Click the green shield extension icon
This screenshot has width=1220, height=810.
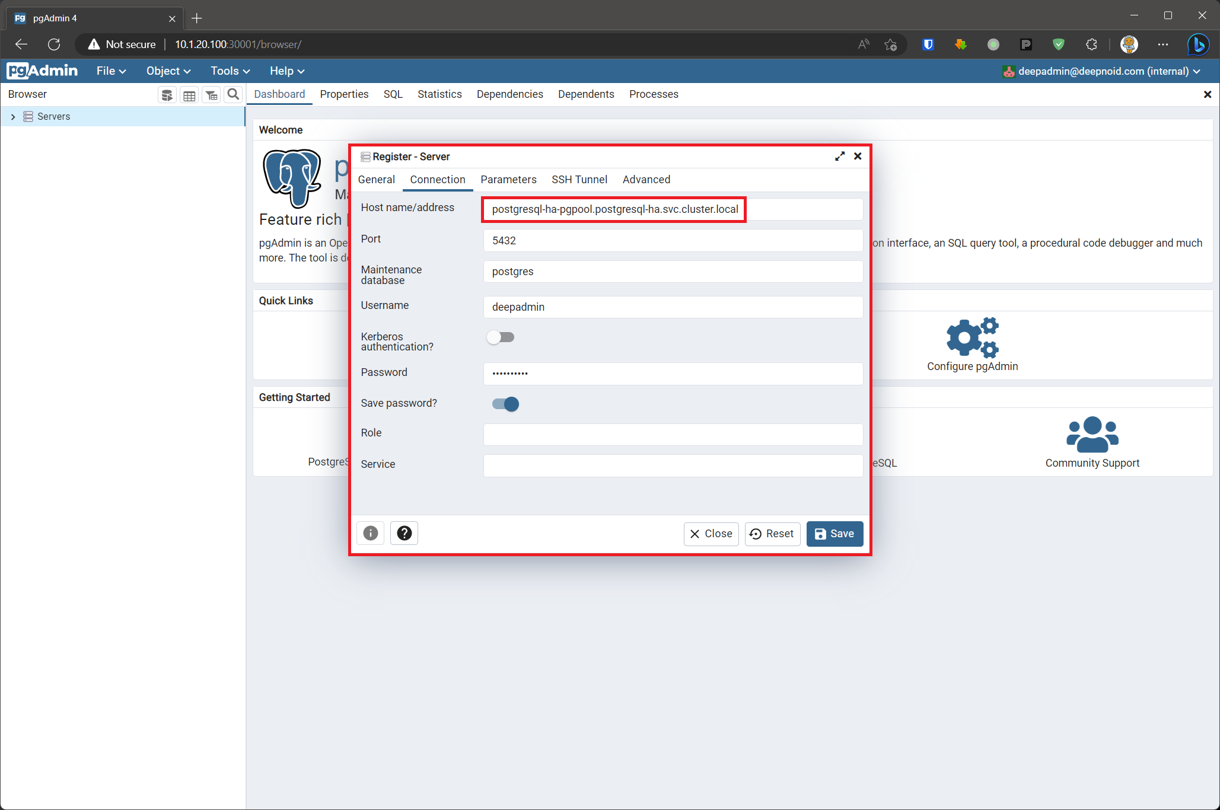(x=1059, y=44)
